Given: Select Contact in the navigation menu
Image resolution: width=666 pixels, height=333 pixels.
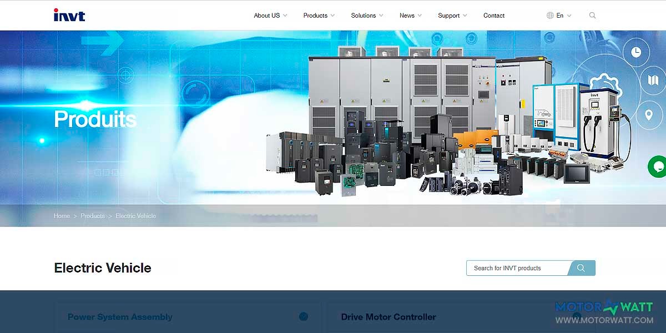Looking at the screenshot, I should [493, 16].
